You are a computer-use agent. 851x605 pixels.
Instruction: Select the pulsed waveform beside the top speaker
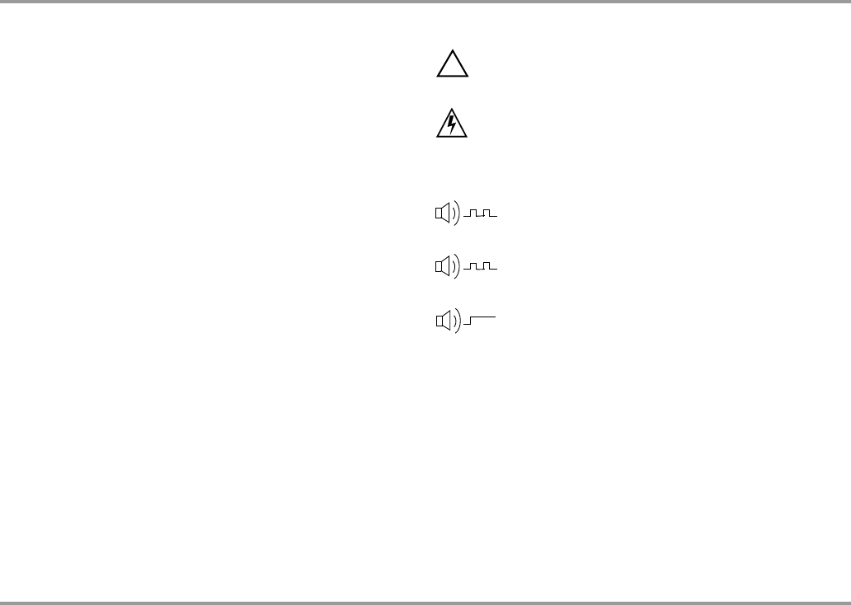[x=480, y=213]
